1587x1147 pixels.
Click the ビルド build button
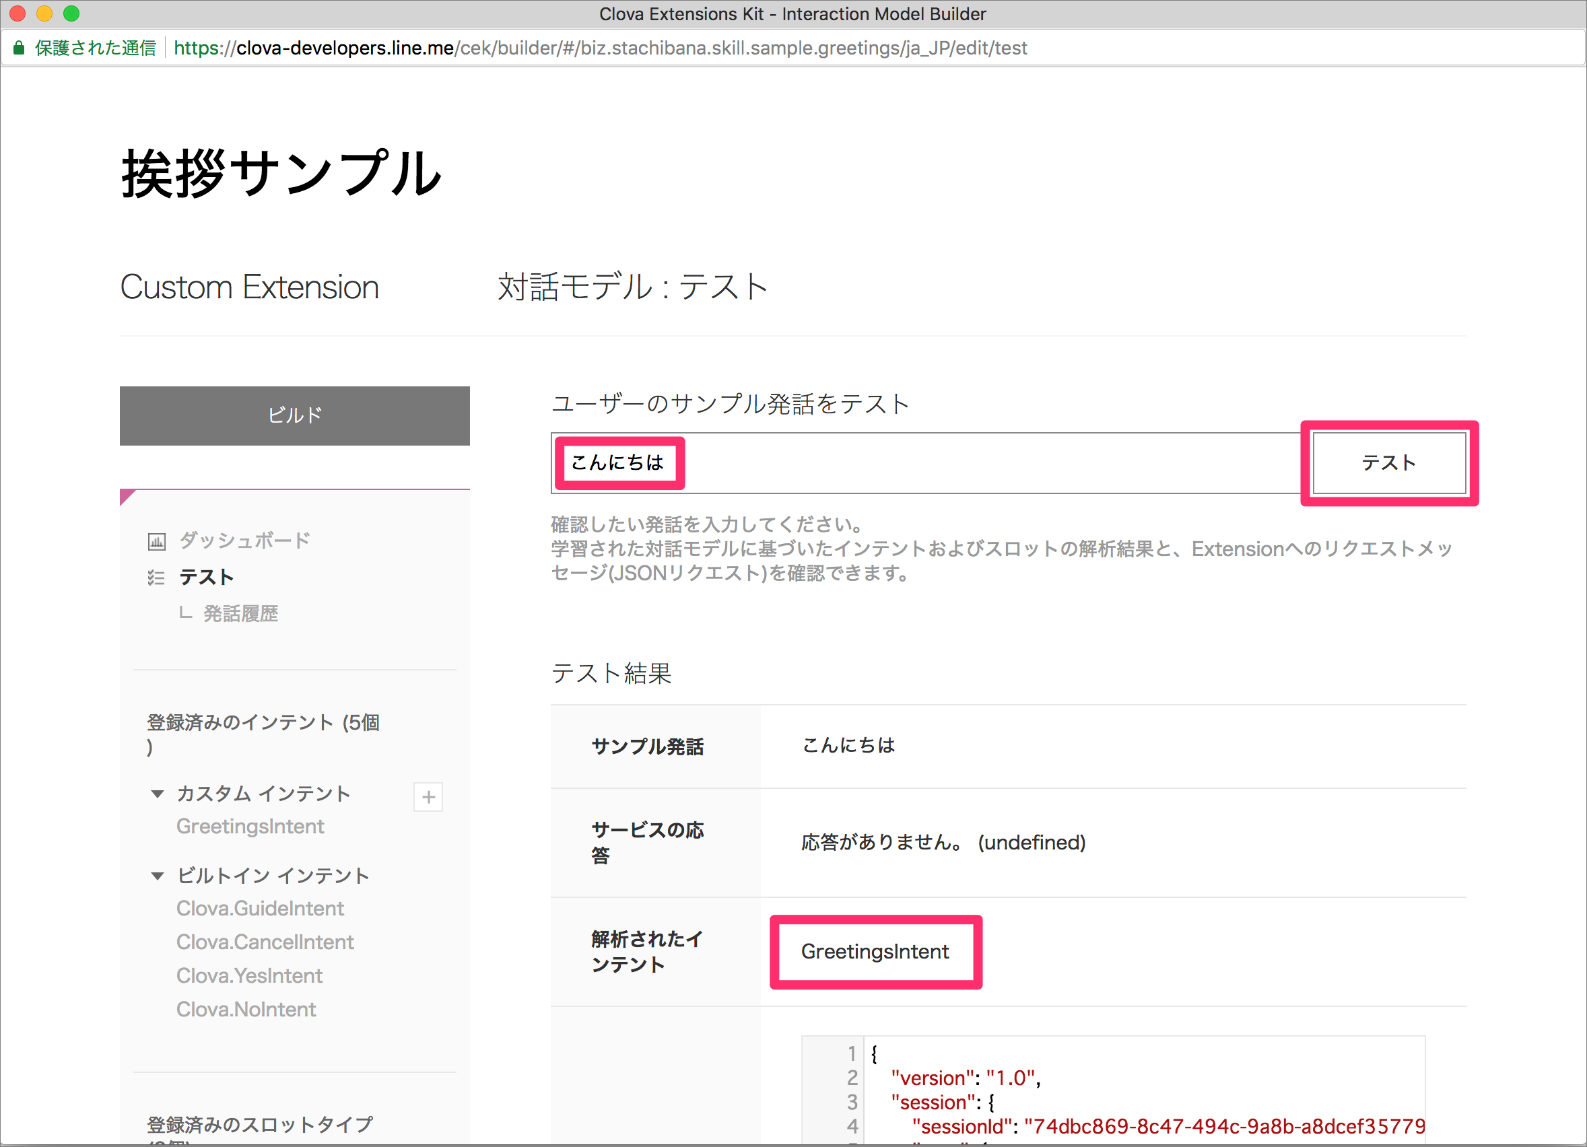click(x=295, y=415)
